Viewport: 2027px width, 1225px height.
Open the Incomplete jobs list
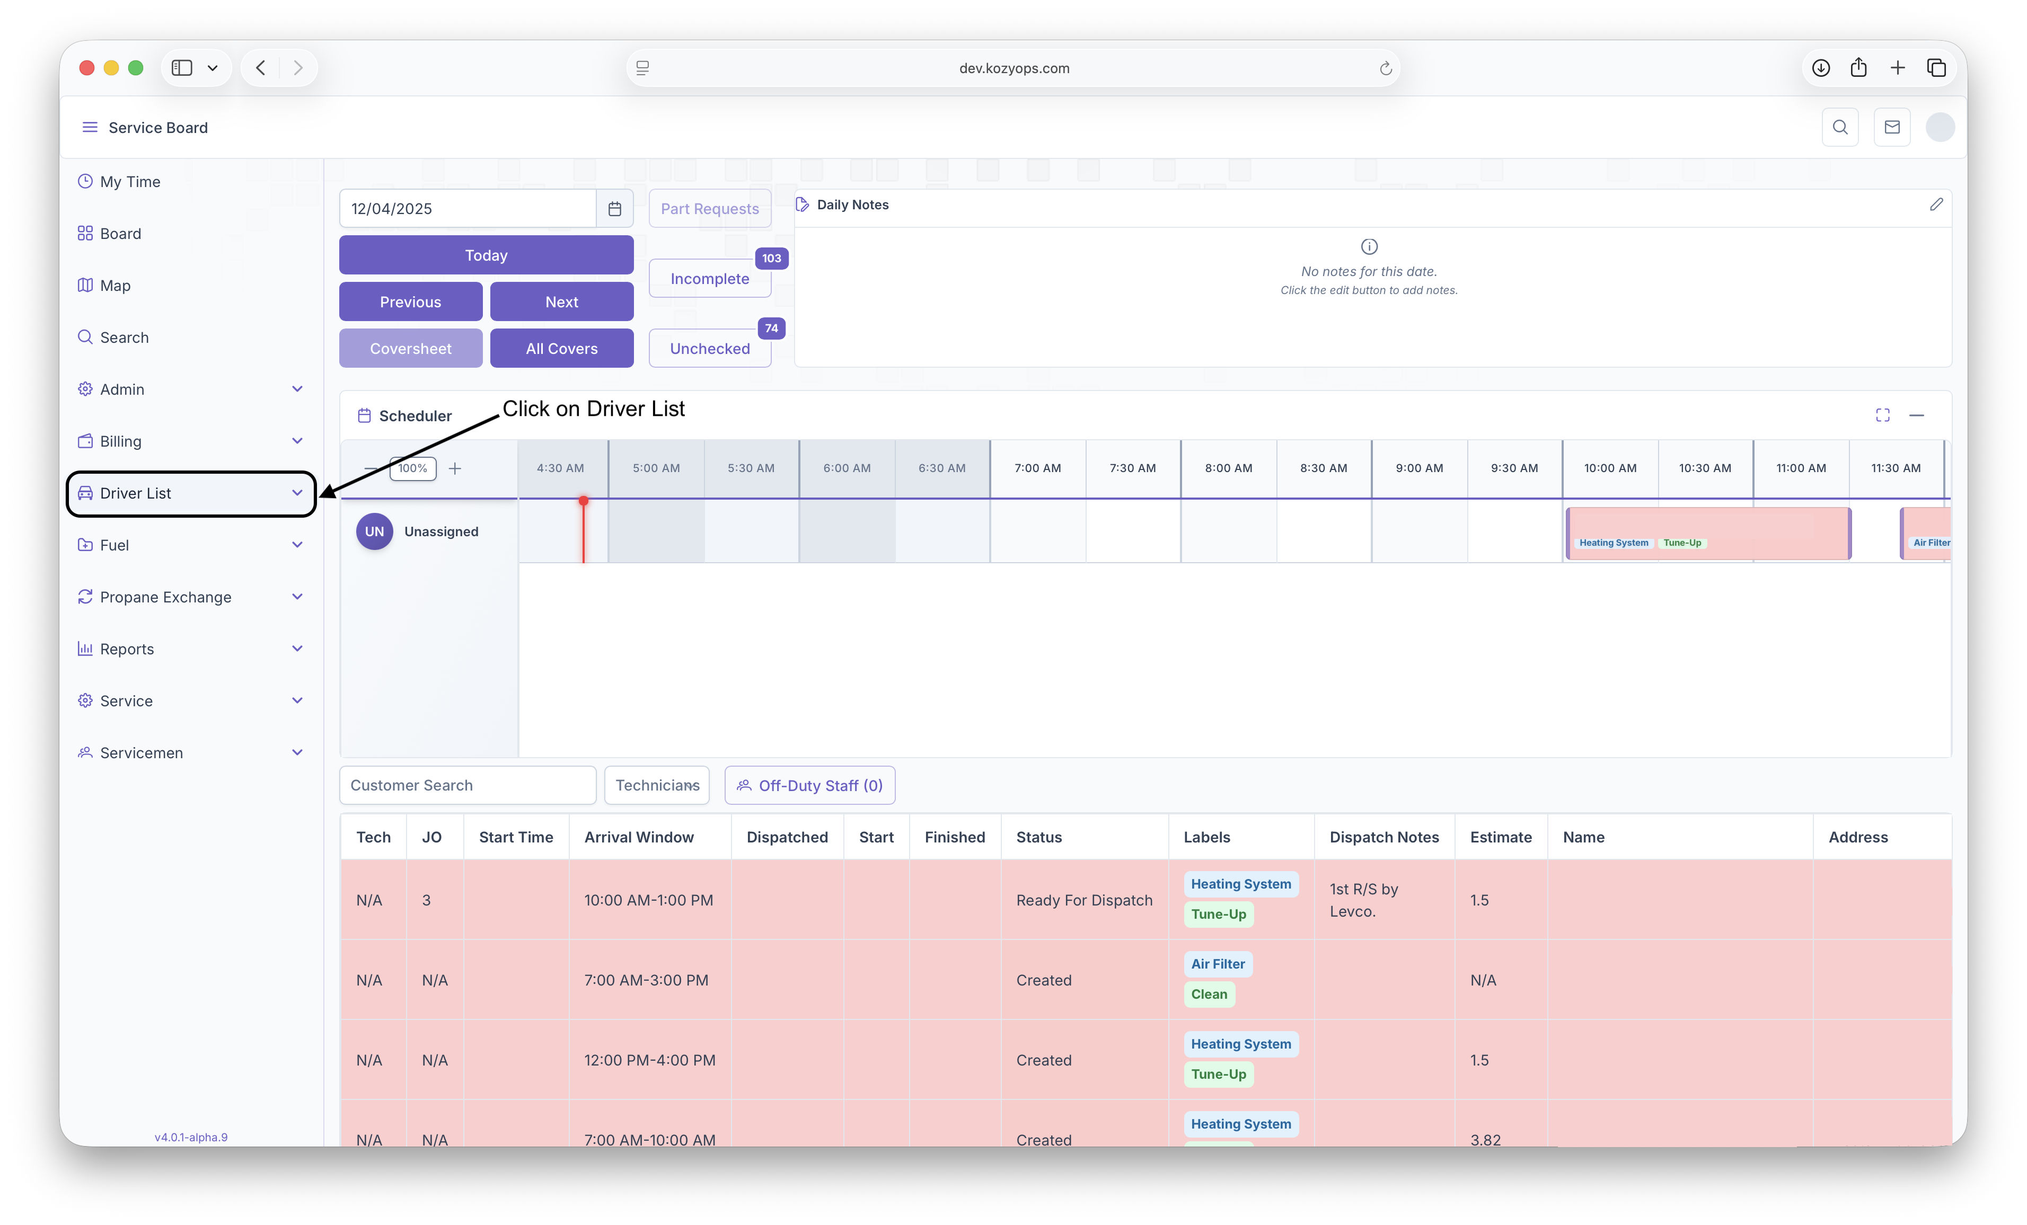709,279
